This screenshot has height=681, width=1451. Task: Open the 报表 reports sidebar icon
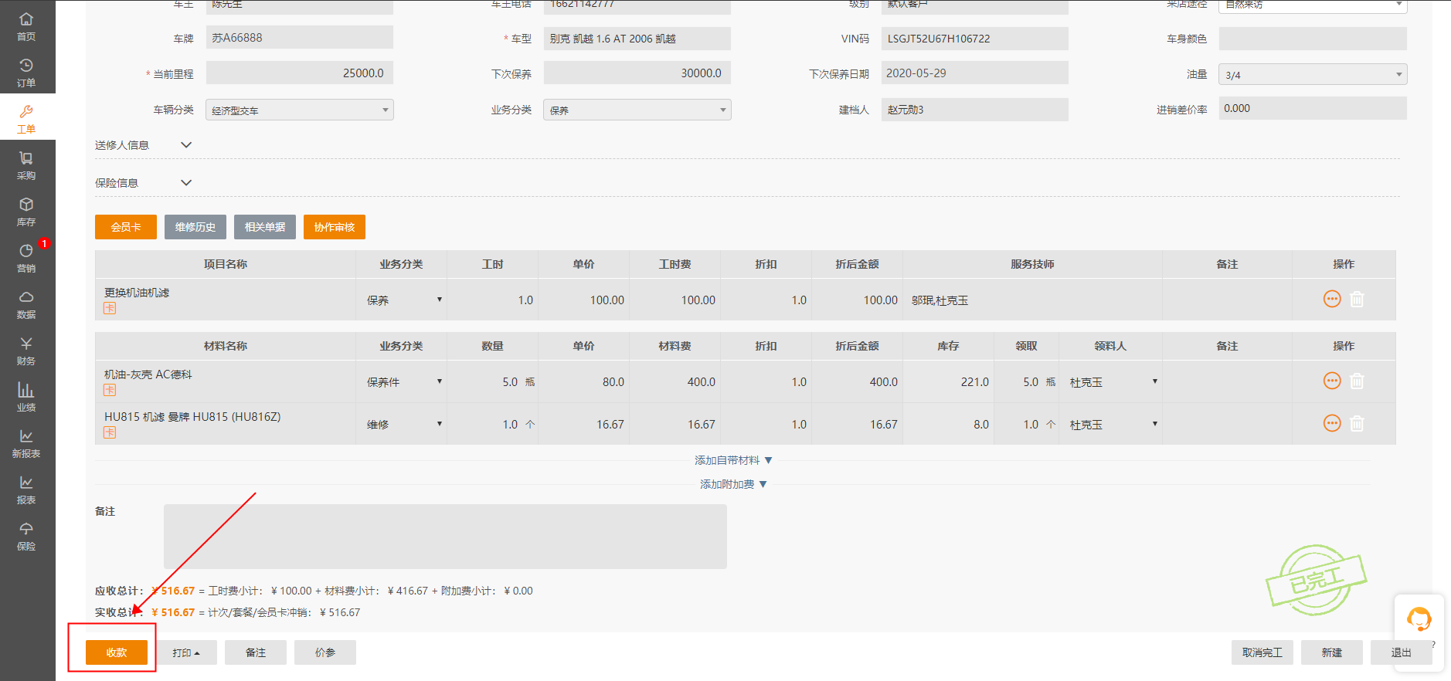click(x=26, y=489)
